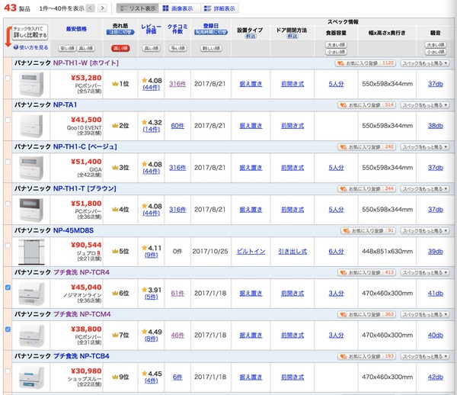
Task: Sort lowest price by 安い順
Action: coord(67,49)
